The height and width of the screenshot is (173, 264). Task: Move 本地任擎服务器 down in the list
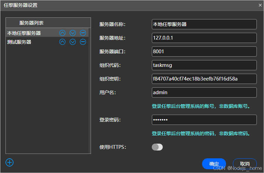[72, 33]
